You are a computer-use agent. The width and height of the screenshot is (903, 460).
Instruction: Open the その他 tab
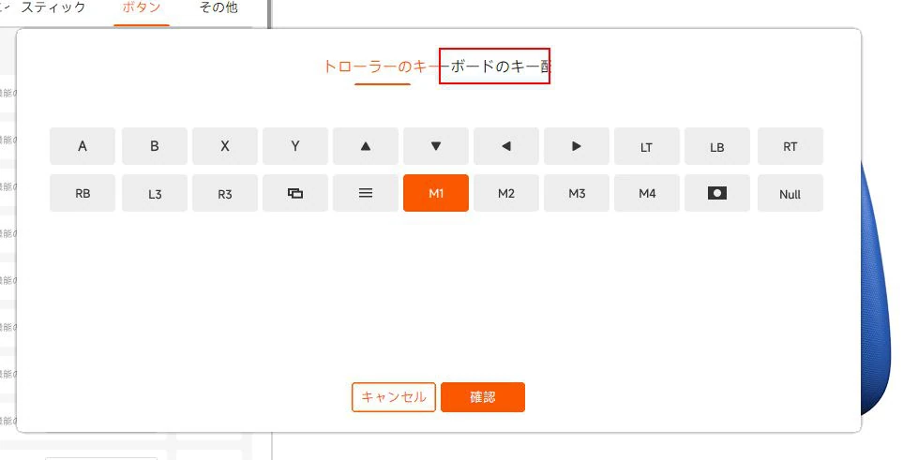[x=218, y=8]
